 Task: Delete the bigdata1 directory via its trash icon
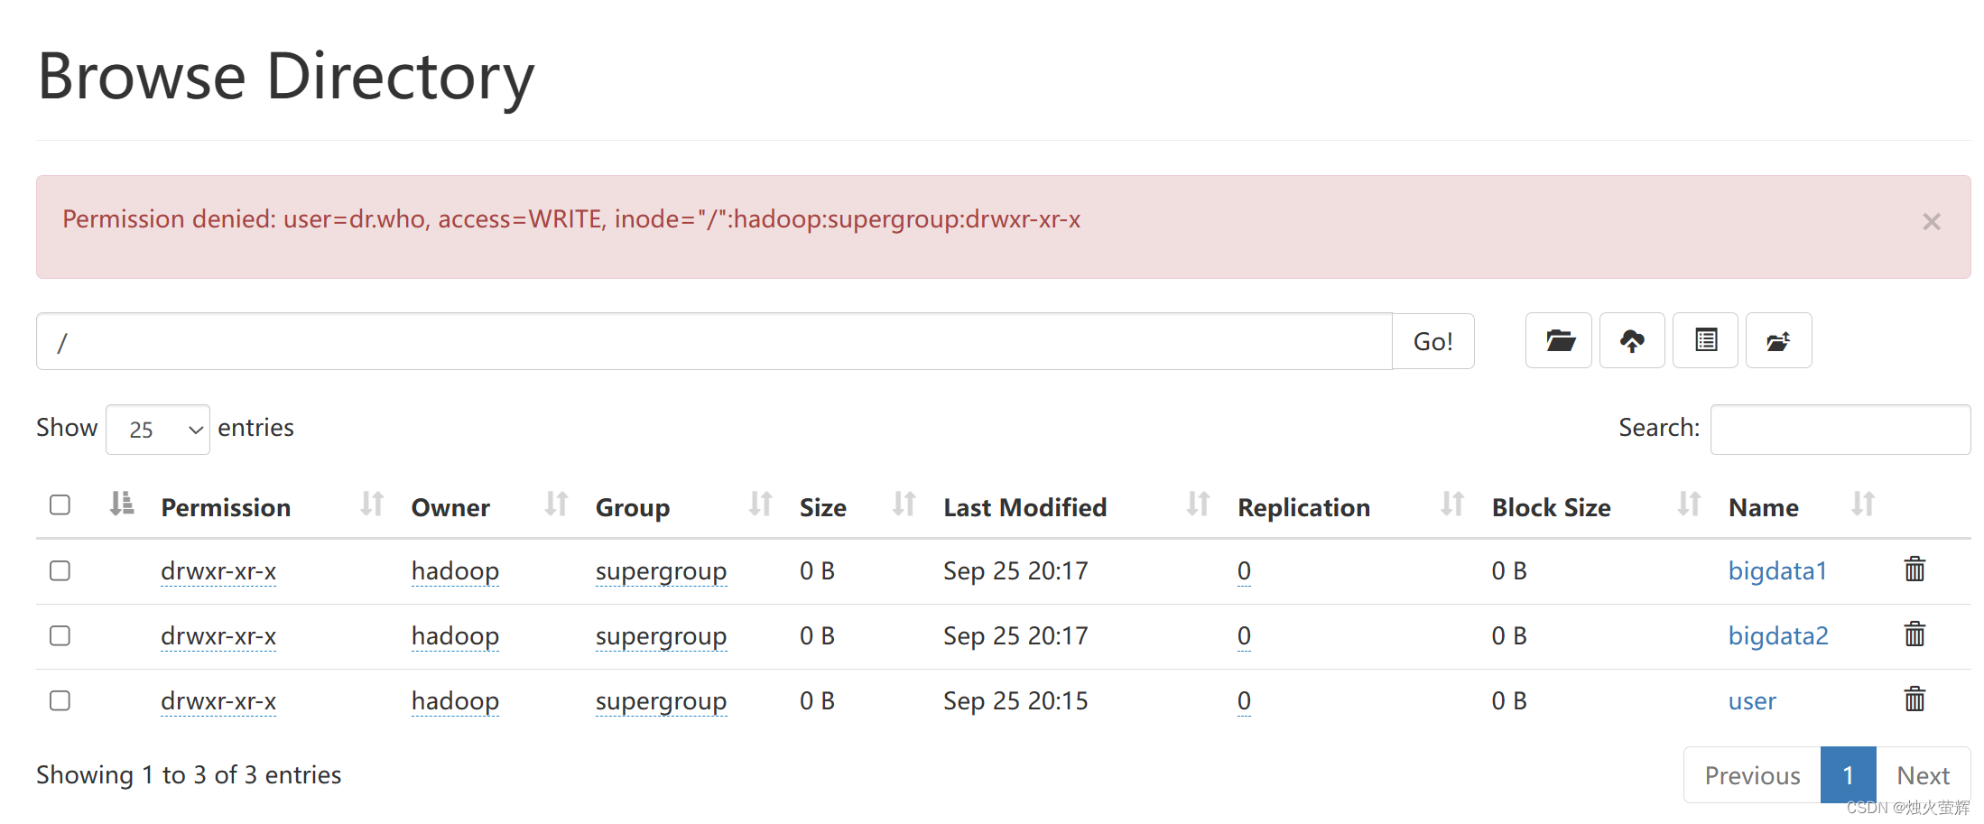[1914, 569]
